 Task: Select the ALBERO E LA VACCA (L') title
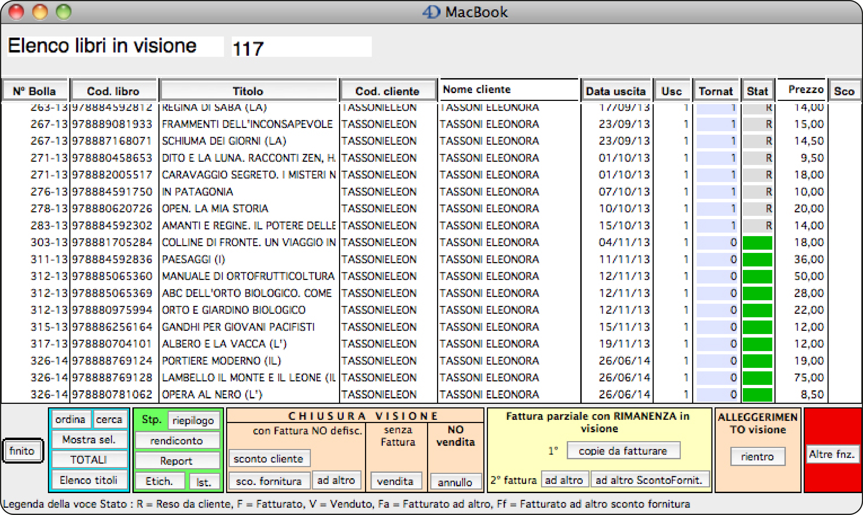click(225, 344)
